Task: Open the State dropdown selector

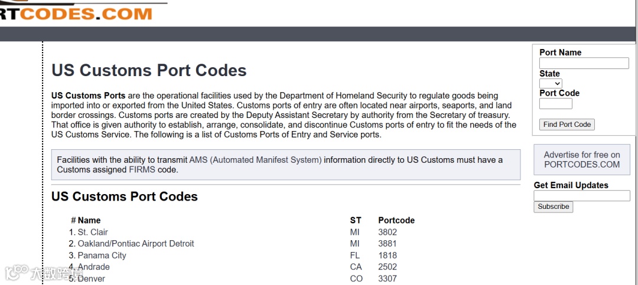Action: pos(551,84)
